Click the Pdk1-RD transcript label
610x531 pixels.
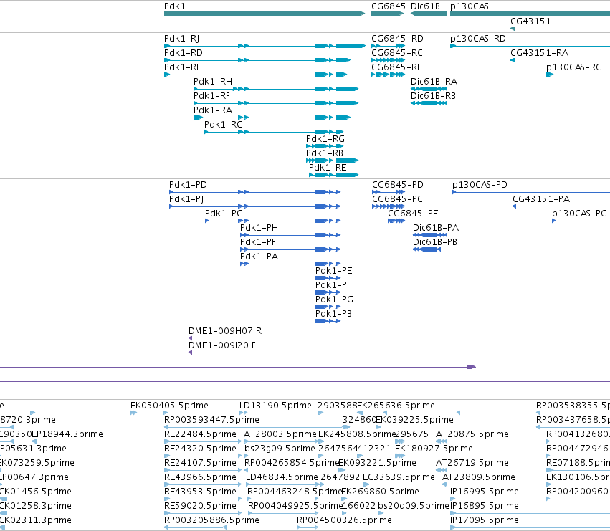(x=184, y=53)
